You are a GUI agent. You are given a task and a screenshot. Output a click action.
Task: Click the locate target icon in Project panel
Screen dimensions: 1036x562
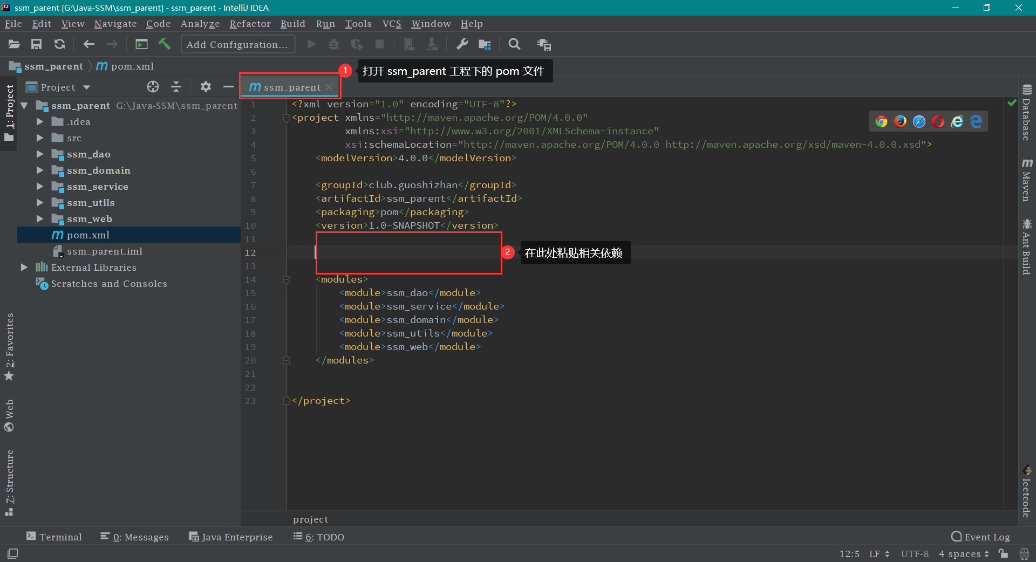click(x=153, y=87)
